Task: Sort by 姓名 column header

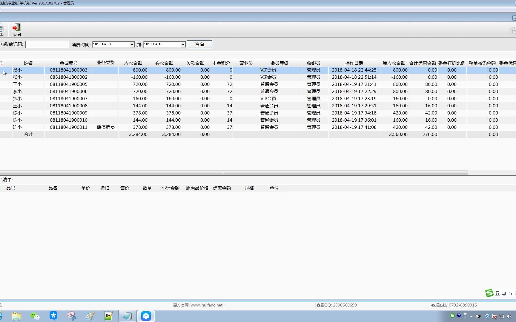Action: (28, 63)
